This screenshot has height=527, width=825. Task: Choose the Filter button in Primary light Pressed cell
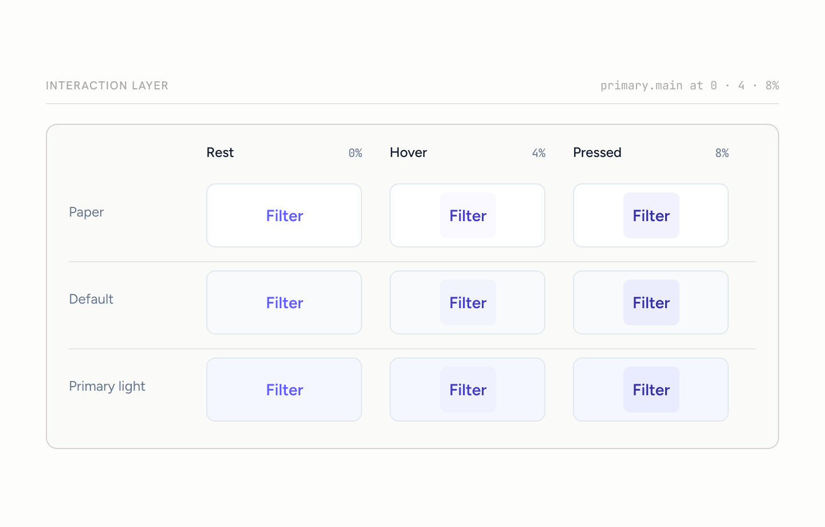(651, 390)
